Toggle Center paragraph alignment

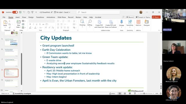pos(61,28)
